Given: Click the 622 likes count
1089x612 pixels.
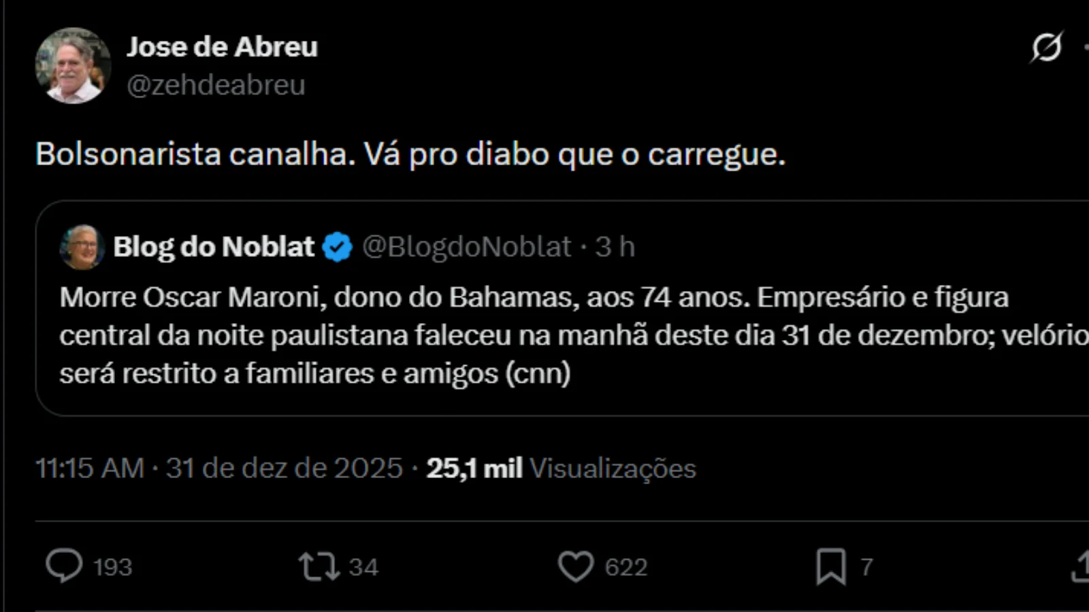Looking at the screenshot, I should [x=625, y=567].
